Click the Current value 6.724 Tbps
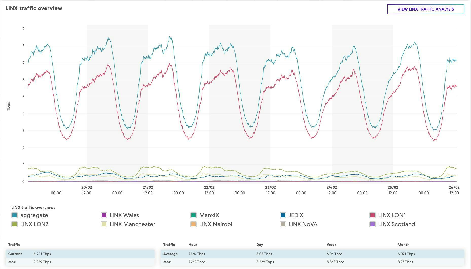471x269 pixels. click(42, 254)
